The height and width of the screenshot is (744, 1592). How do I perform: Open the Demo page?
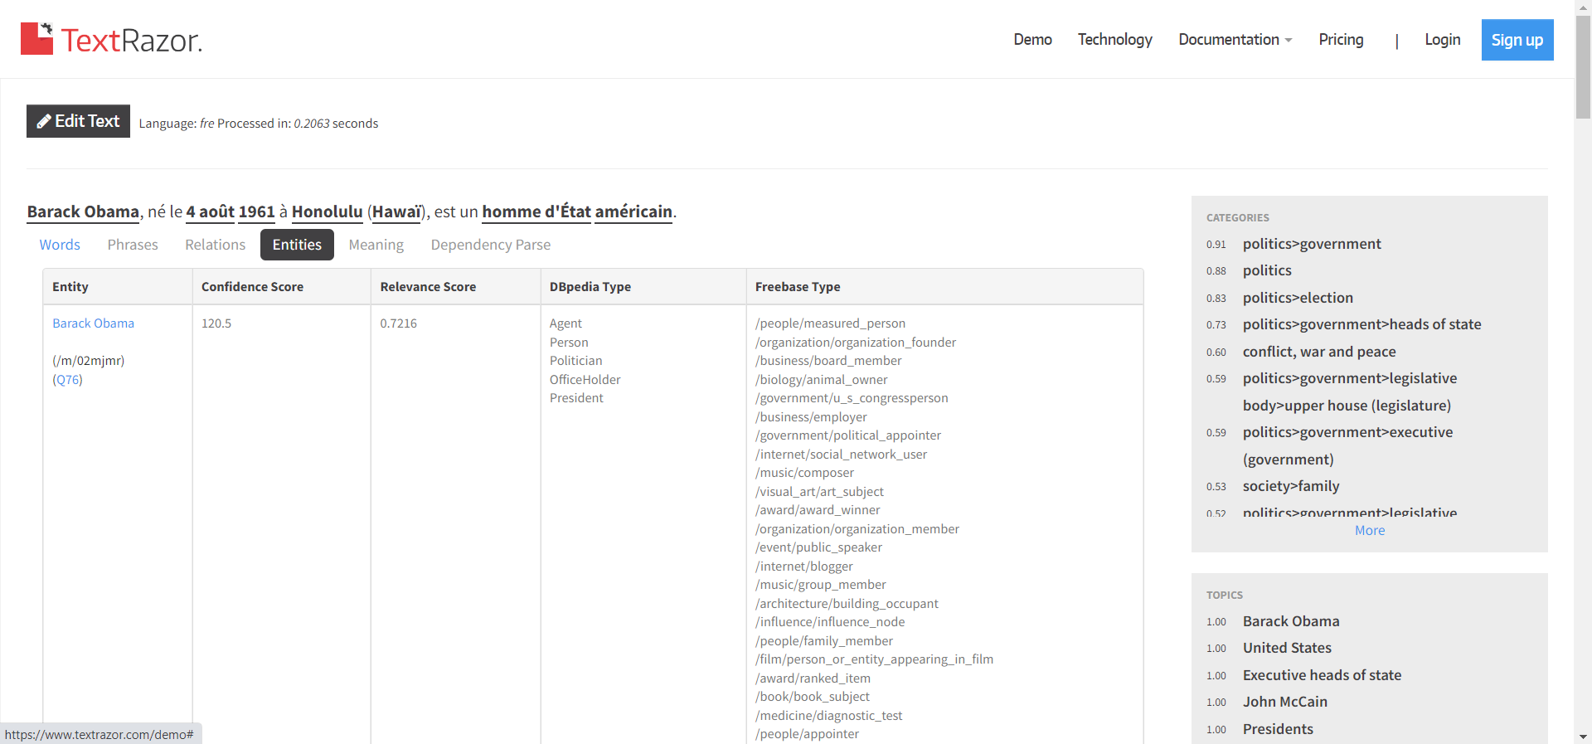[1032, 40]
